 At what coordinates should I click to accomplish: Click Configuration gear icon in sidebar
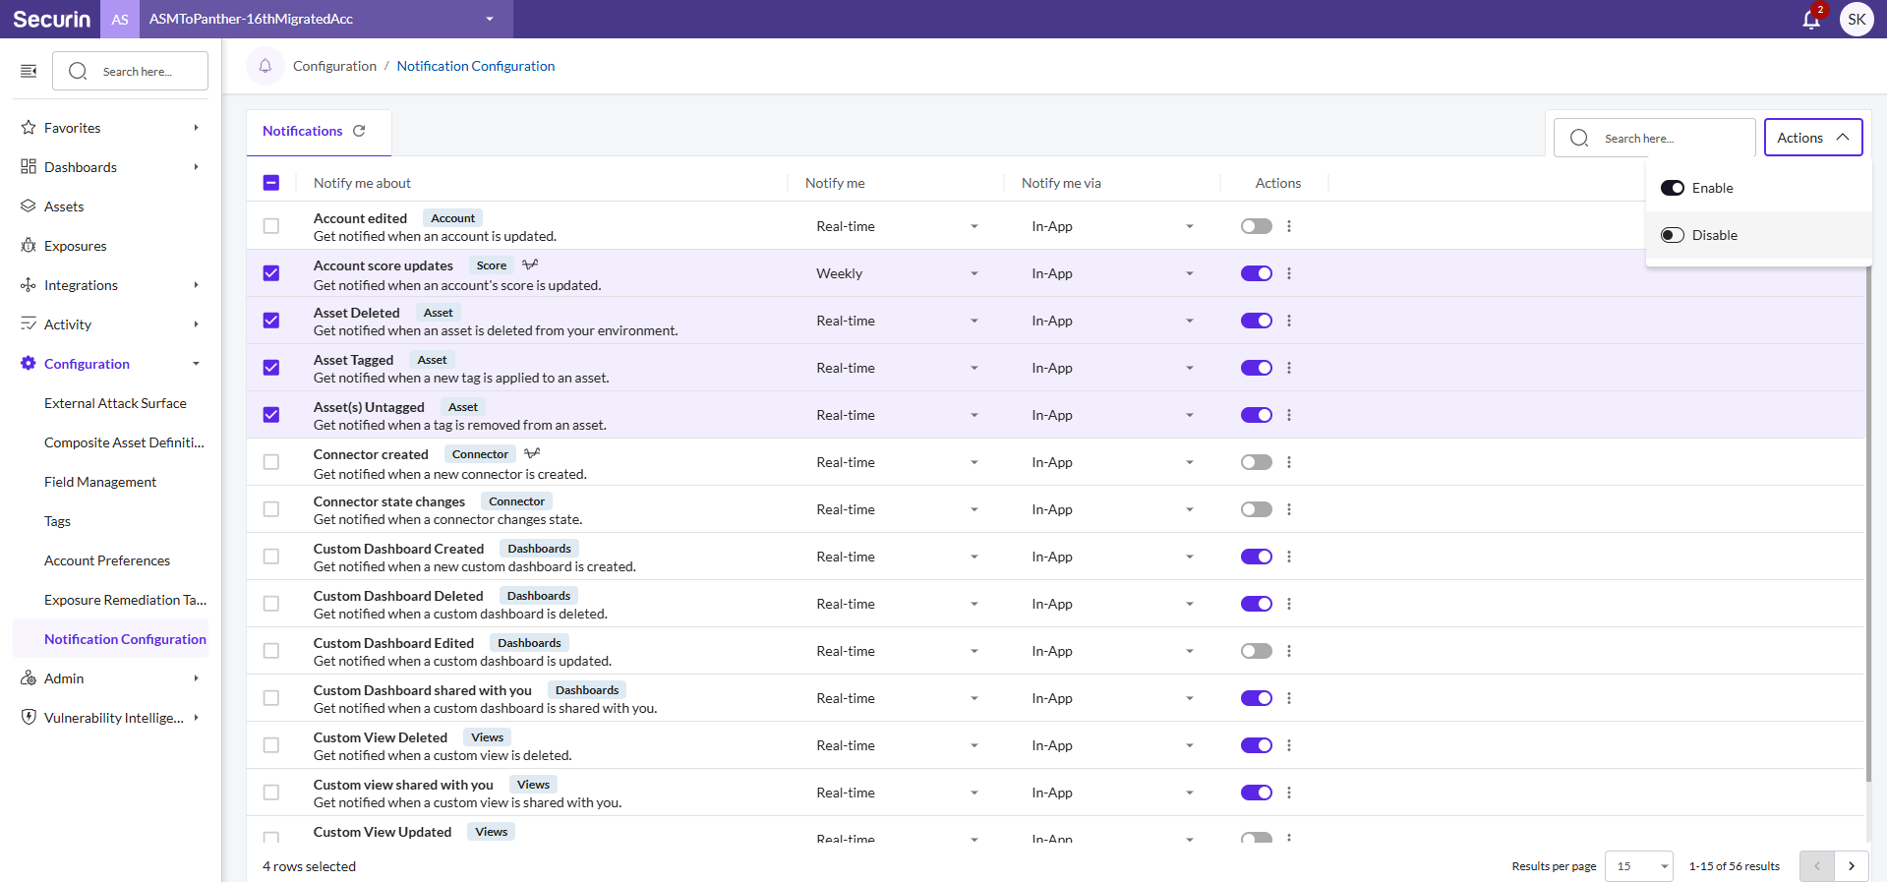click(29, 364)
